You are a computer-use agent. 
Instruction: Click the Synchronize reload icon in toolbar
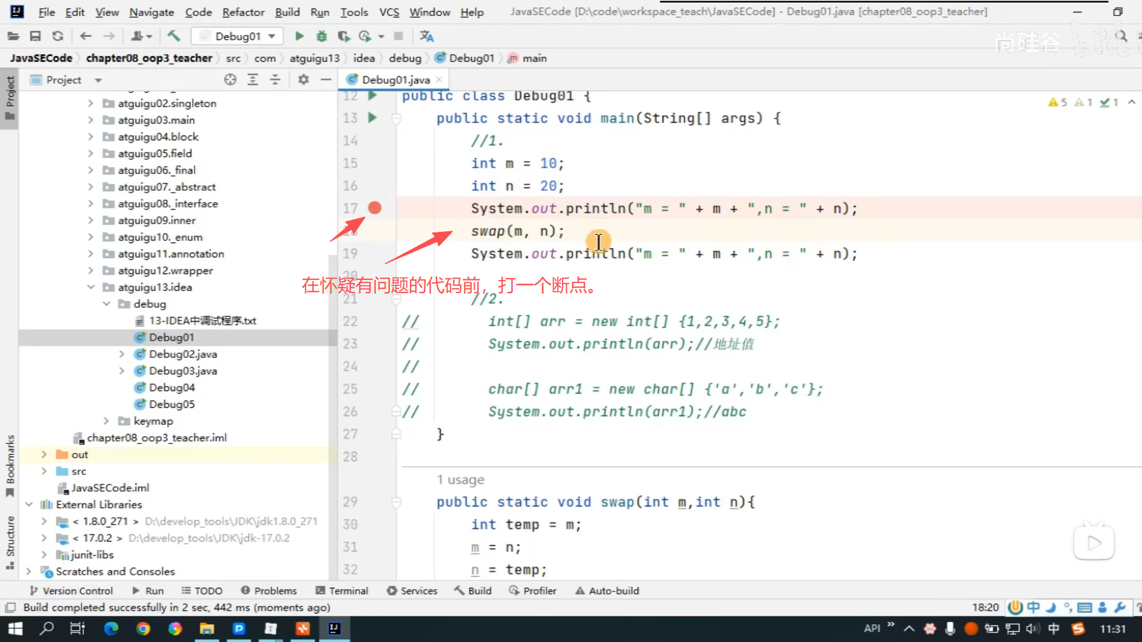[58, 36]
